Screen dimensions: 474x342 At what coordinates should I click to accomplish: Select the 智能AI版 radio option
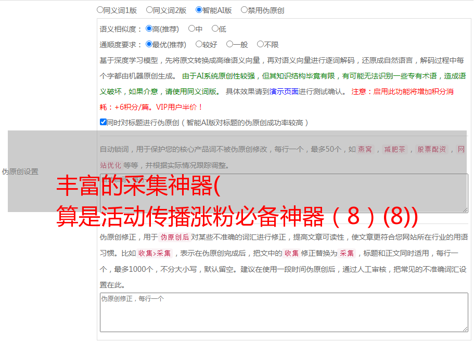tap(199, 10)
